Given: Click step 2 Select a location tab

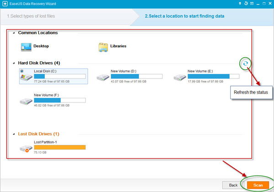Looking at the screenshot, I should pyautogui.click(x=187, y=16).
